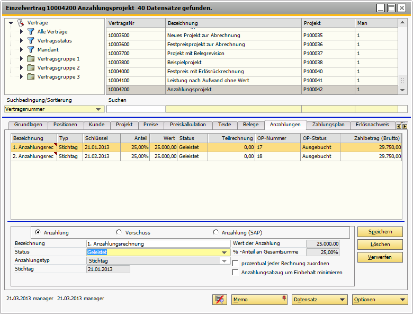Screen dimensions: 413x314
Task: Open the Preiskalkulation tab
Action: coord(187,125)
